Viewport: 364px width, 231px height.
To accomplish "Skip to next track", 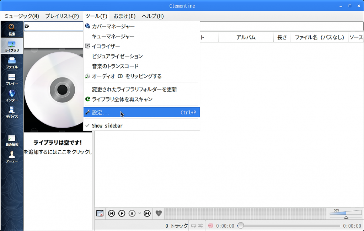I will click(147, 213).
